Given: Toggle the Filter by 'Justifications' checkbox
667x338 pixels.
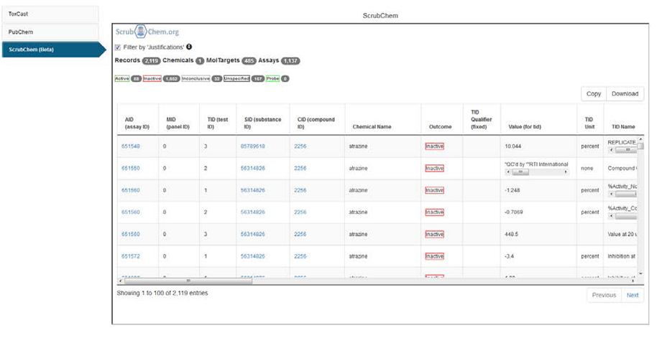Looking at the screenshot, I should point(118,47).
